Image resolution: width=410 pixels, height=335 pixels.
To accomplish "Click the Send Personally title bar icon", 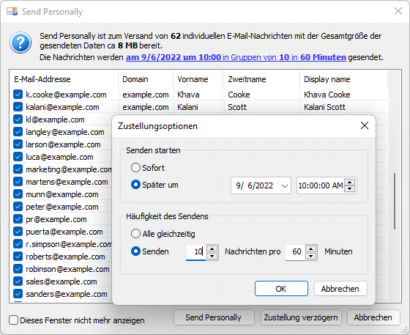I will tap(12, 12).
